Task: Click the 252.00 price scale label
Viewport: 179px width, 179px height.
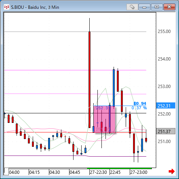Action: [164, 114]
